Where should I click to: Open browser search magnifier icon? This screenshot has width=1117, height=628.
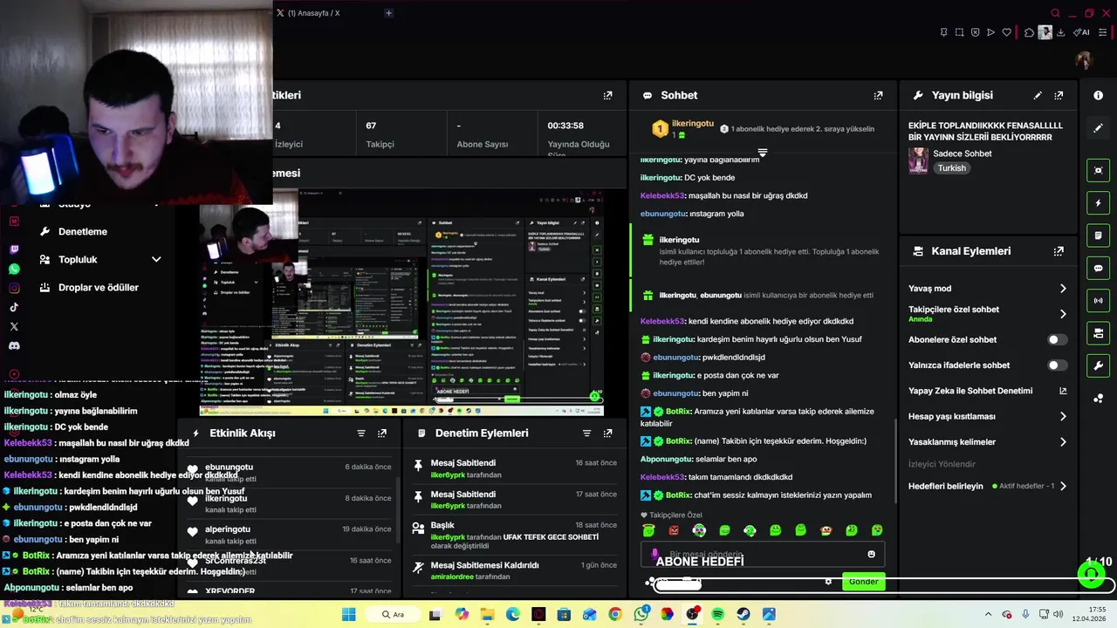1055,13
